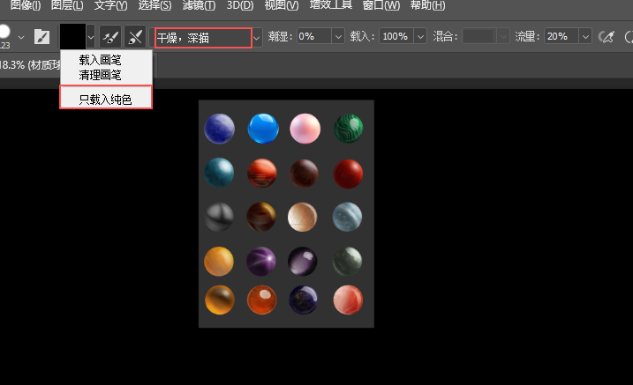
Task: Open the 滤镜(T) menu
Action: click(199, 5)
